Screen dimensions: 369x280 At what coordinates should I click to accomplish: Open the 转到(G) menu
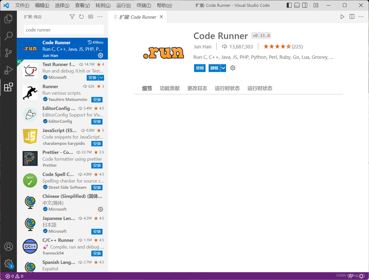[103, 5]
